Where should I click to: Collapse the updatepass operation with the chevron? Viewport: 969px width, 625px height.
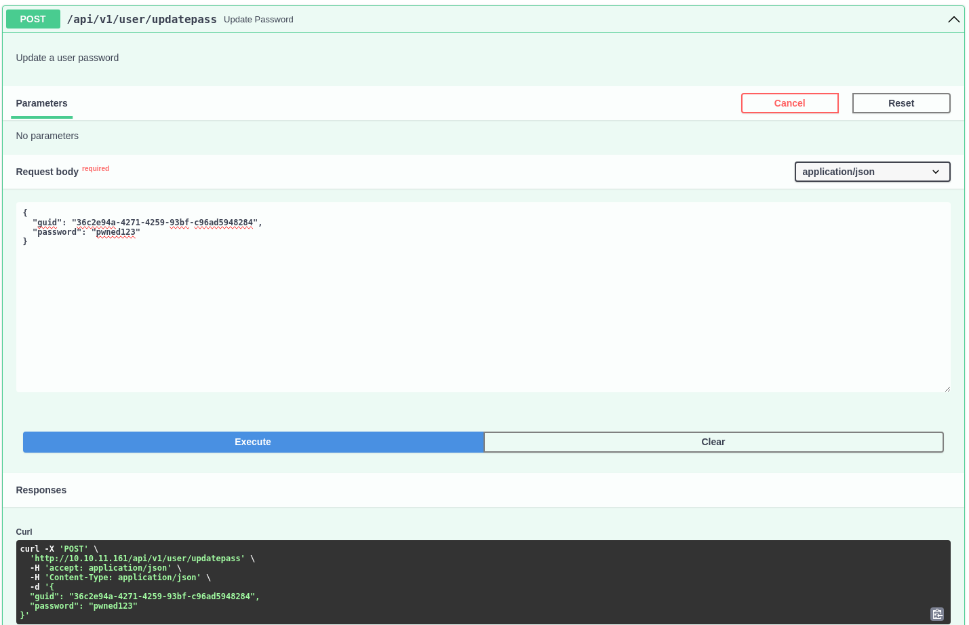click(x=953, y=20)
